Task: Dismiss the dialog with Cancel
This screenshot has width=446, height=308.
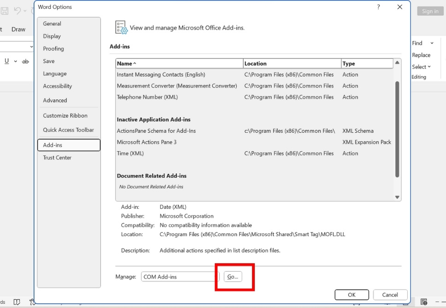Action: pyautogui.click(x=390, y=295)
